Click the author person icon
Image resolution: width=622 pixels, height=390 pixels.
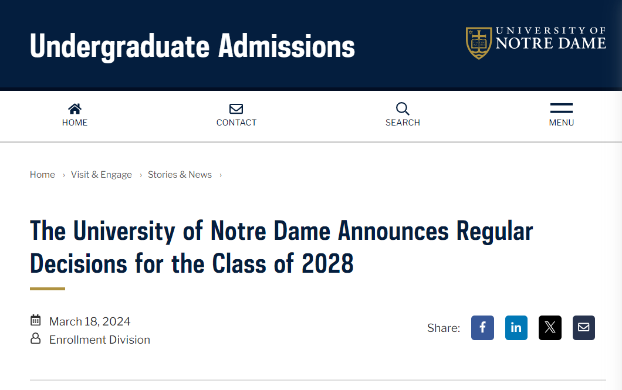click(36, 338)
